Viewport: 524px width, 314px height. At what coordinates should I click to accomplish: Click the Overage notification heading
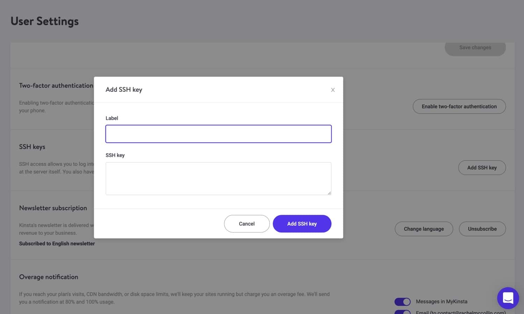[49, 277]
